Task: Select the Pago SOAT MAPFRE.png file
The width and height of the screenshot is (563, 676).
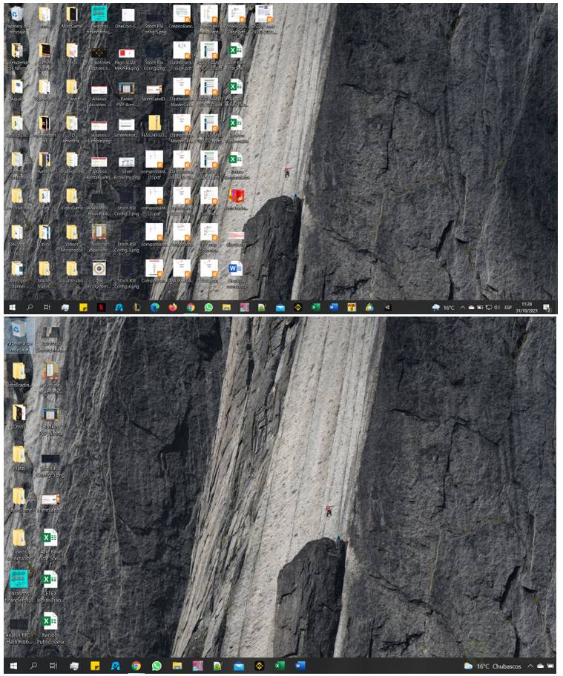Action: [126, 59]
